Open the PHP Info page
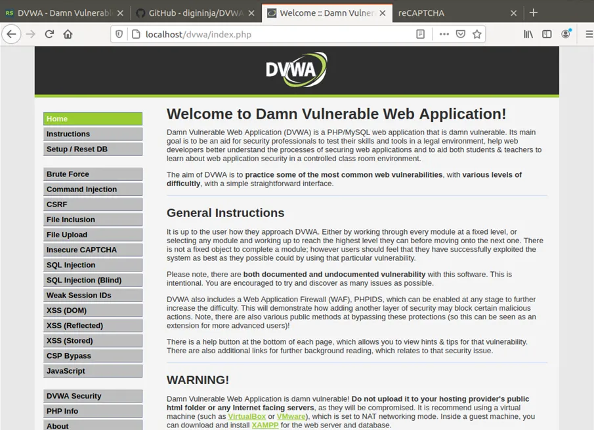594x430 pixels. pos(93,411)
